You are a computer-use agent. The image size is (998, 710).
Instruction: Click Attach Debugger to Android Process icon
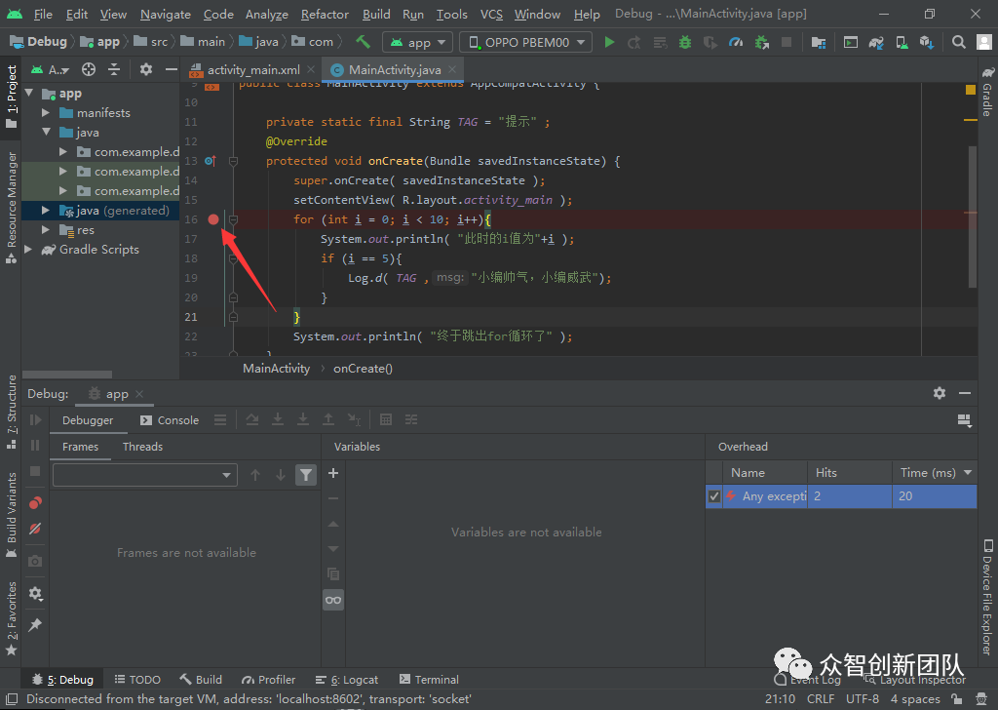coord(762,42)
